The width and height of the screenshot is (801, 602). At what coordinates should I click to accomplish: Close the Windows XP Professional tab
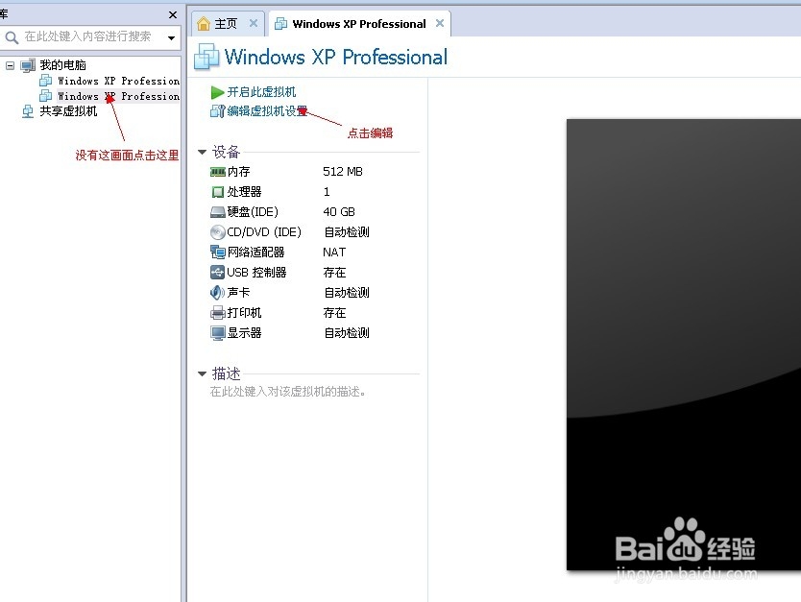pos(440,23)
